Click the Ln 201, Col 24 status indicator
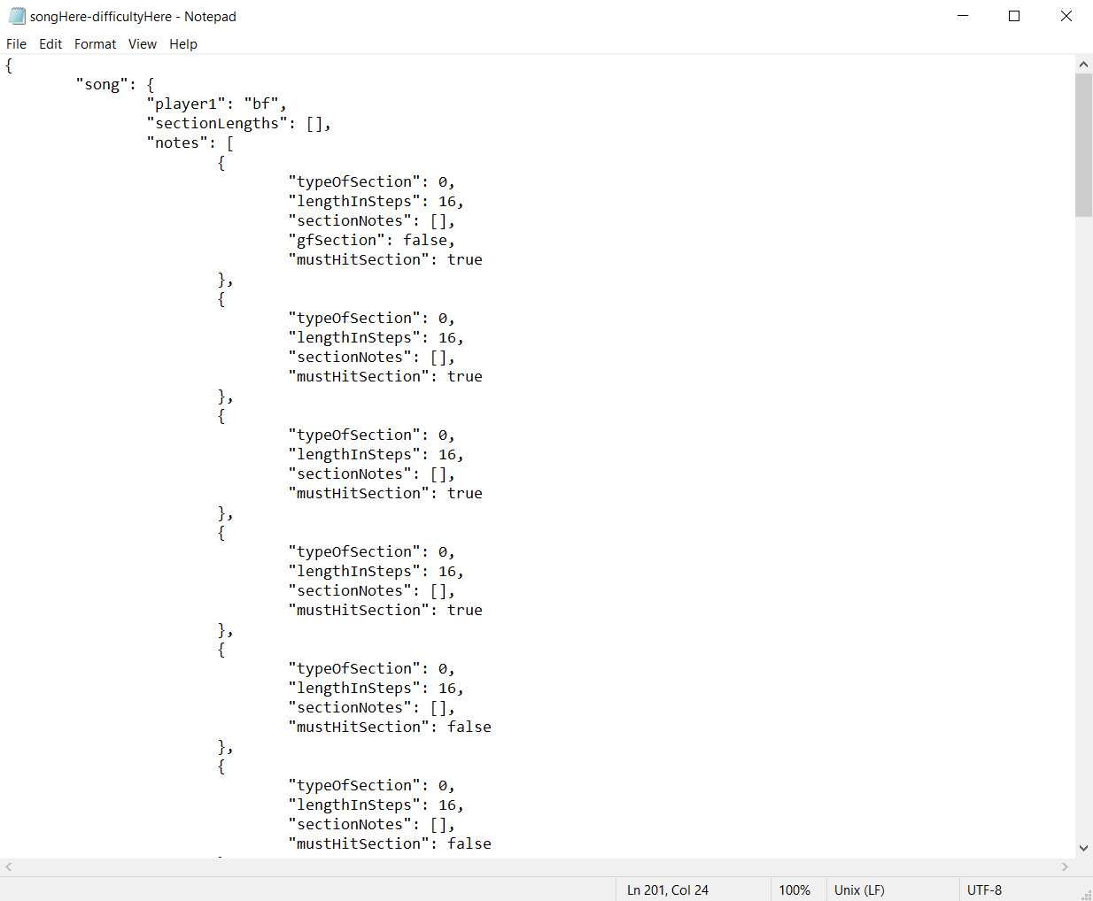1093x901 pixels. pos(667,889)
